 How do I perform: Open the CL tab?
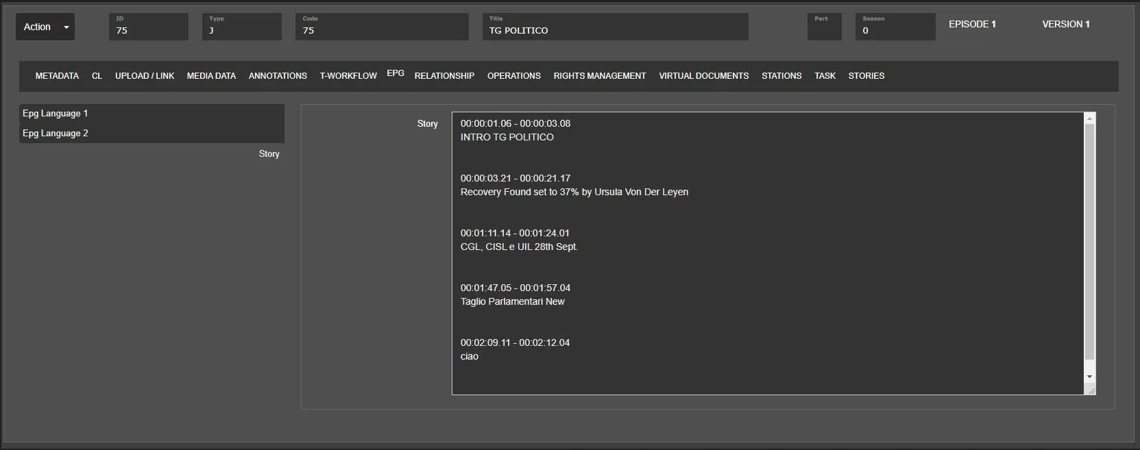pyautogui.click(x=97, y=76)
